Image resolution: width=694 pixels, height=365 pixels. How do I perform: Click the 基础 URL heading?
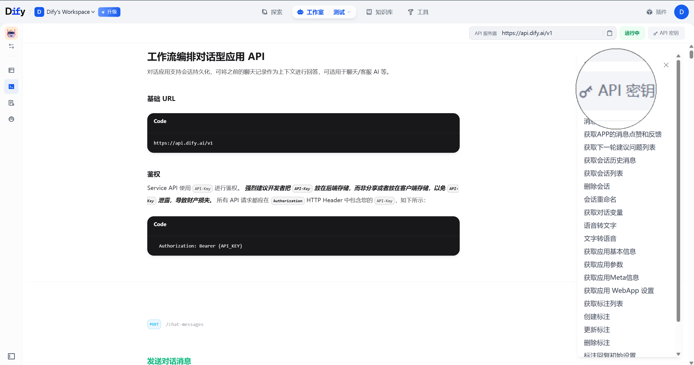(x=161, y=99)
